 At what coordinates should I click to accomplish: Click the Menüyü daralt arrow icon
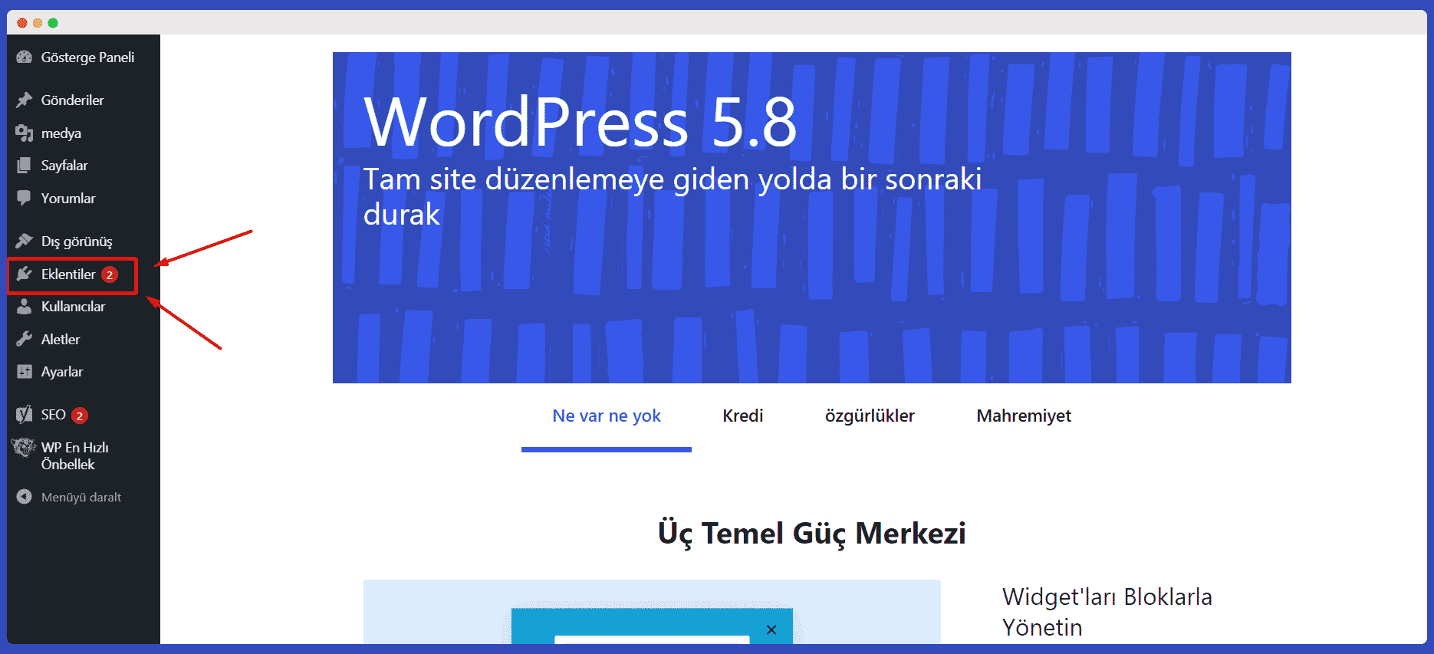[24, 497]
